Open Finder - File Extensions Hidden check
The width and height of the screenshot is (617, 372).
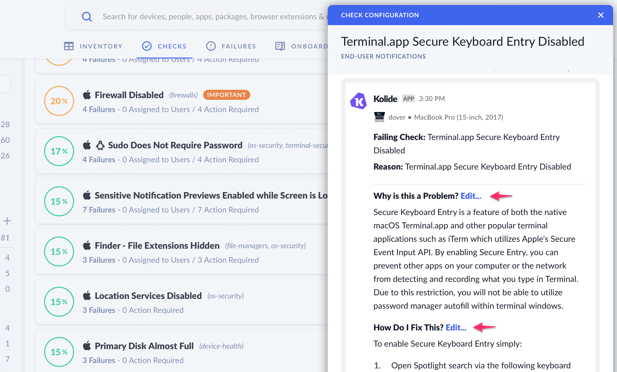157,246
